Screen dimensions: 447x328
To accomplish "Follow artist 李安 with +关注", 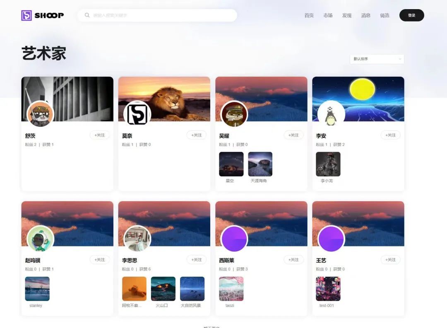I will (391, 135).
